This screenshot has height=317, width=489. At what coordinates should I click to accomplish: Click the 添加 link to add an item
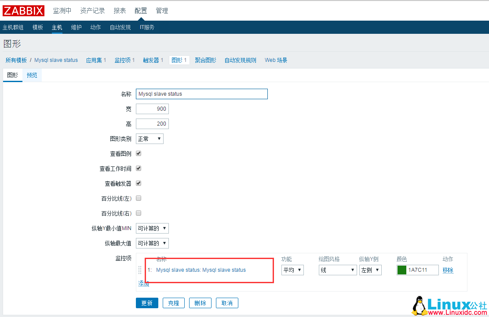[x=144, y=283]
